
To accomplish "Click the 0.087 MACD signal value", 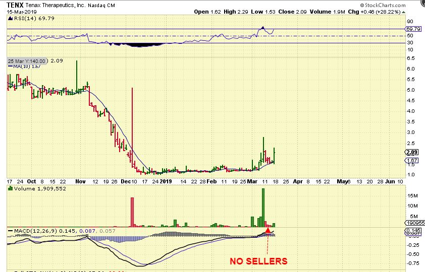I will (87, 231).
